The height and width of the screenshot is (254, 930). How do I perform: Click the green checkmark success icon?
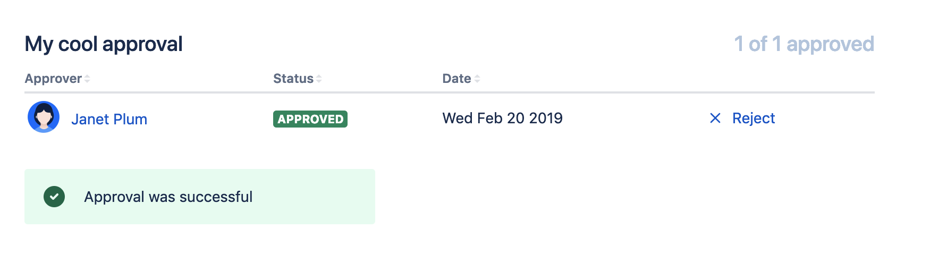coord(54,197)
